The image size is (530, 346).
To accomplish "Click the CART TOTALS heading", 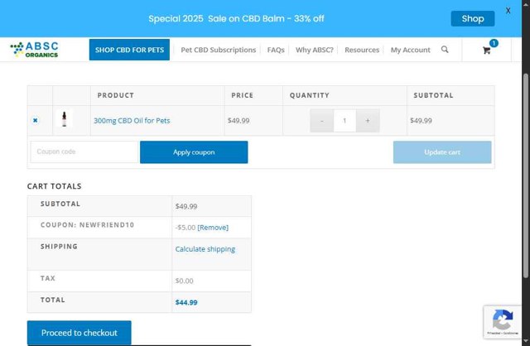I will pos(54,186).
